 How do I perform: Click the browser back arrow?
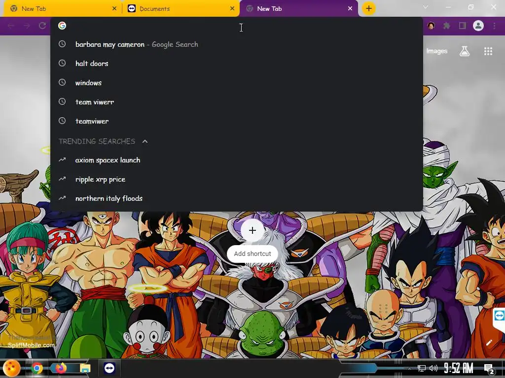(11, 26)
